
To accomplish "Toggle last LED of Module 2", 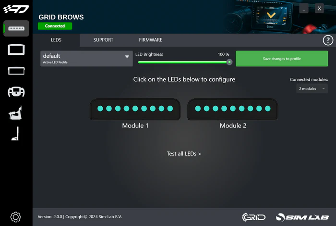I will (268, 108).
